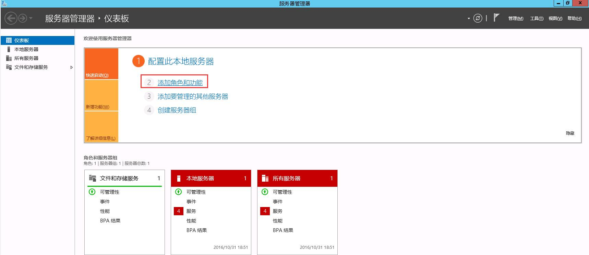Click the green manageability icon in 文件和存储服务 tile

click(x=92, y=192)
